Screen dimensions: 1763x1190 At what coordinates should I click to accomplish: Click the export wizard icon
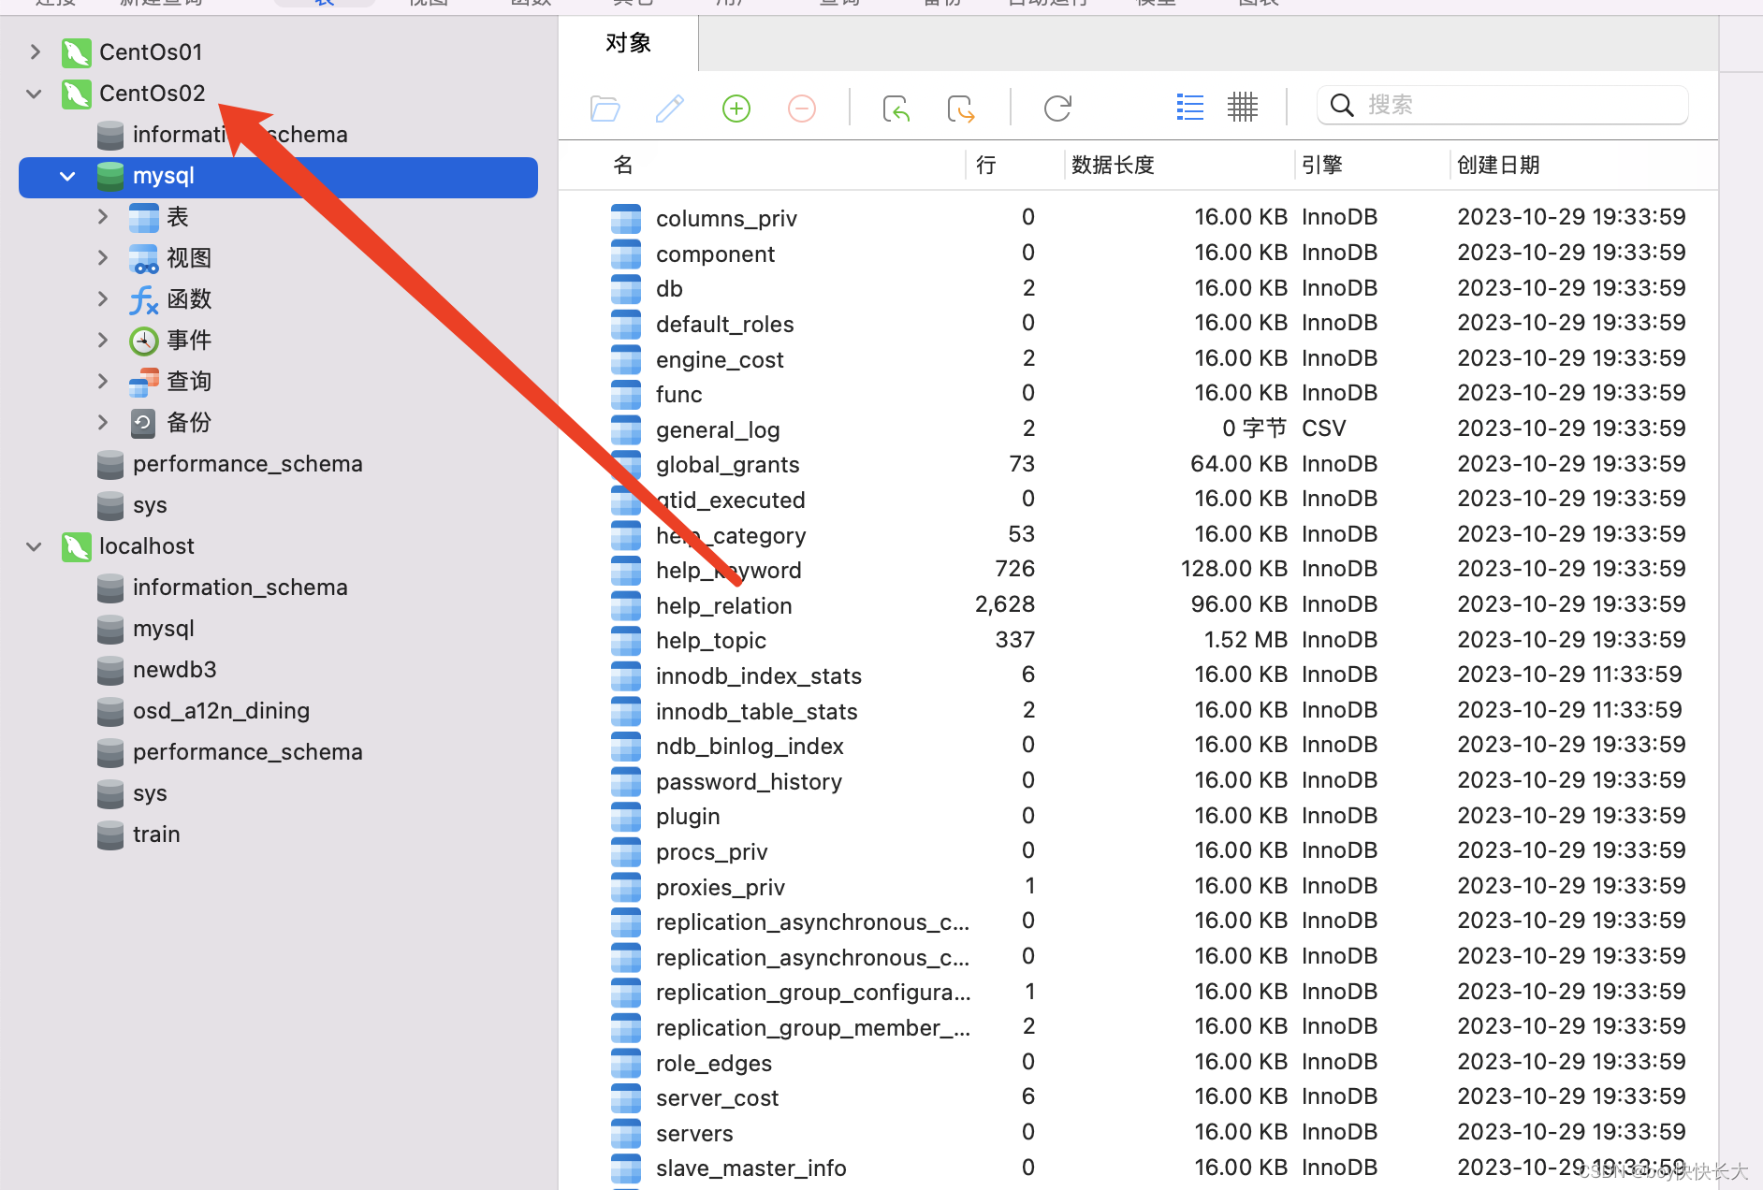[961, 109]
